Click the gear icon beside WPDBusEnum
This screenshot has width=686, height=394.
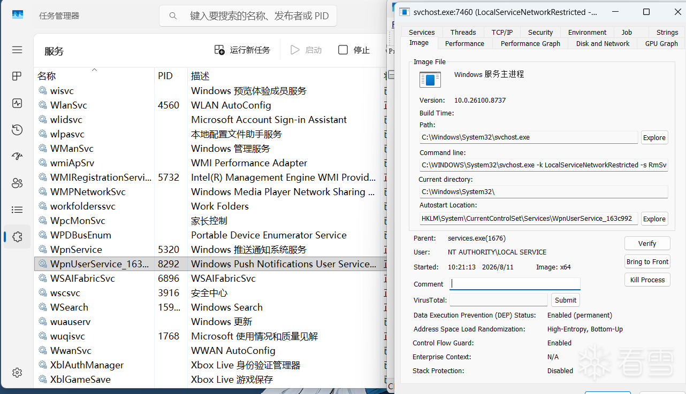[x=43, y=235]
